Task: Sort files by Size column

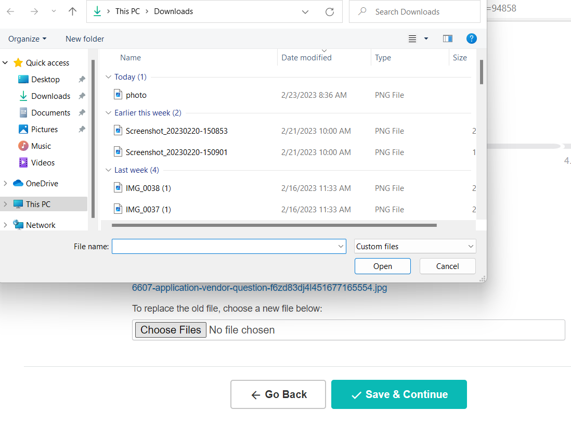Action: point(460,58)
